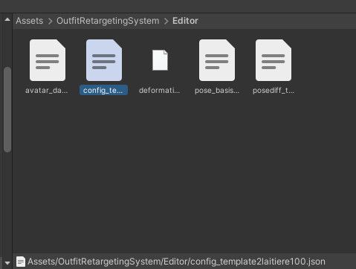Click the deformati... file name label
Viewport: 356px width, 269px height.
[160, 90]
